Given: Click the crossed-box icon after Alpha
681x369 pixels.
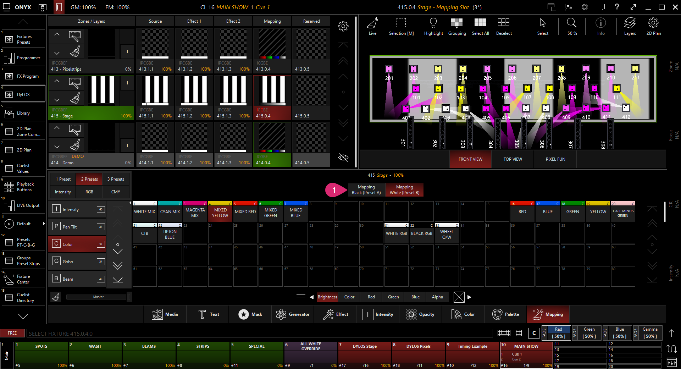Looking at the screenshot, I should [459, 297].
